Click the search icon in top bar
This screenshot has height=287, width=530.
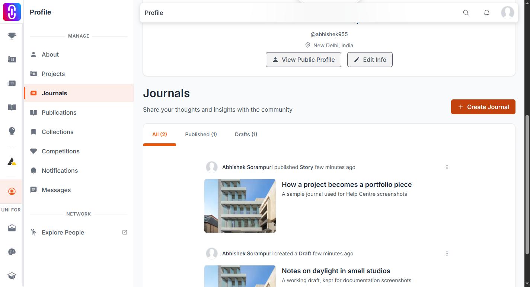pos(466,13)
